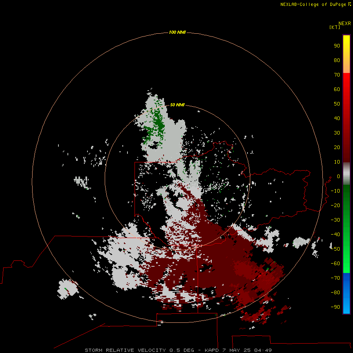The width and height of the screenshot is (353, 353).
Task: Click the 0 value on the velocity scale
Action: tap(338, 176)
